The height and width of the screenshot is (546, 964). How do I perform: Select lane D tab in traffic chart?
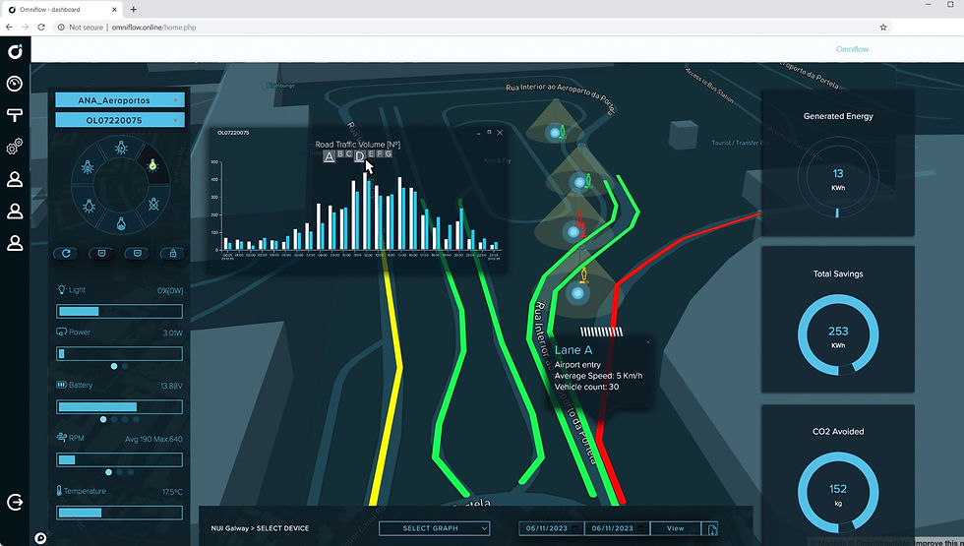click(360, 156)
